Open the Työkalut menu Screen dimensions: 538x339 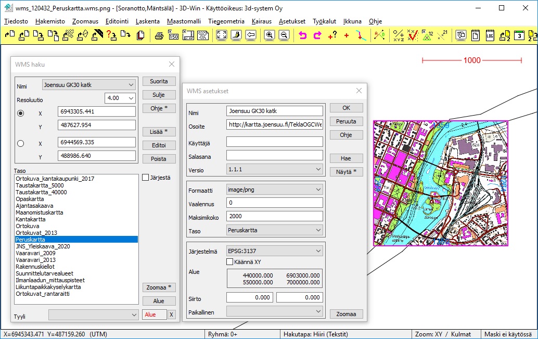point(324,21)
